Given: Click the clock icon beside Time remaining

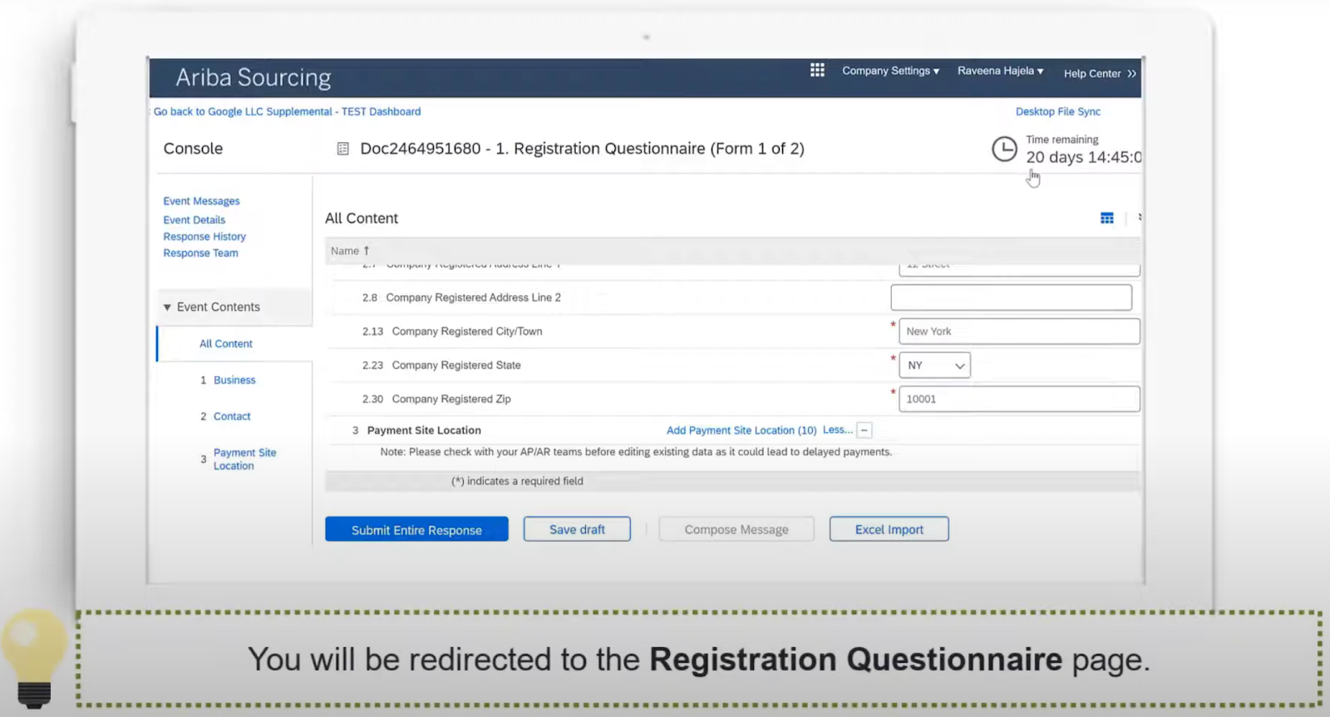Looking at the screenshot, I should click(x=1004, y=150).
